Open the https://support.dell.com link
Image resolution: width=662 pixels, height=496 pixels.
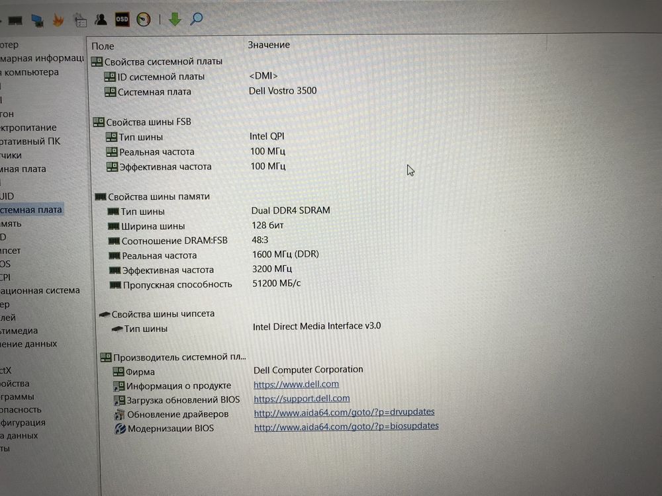(301, 398)
